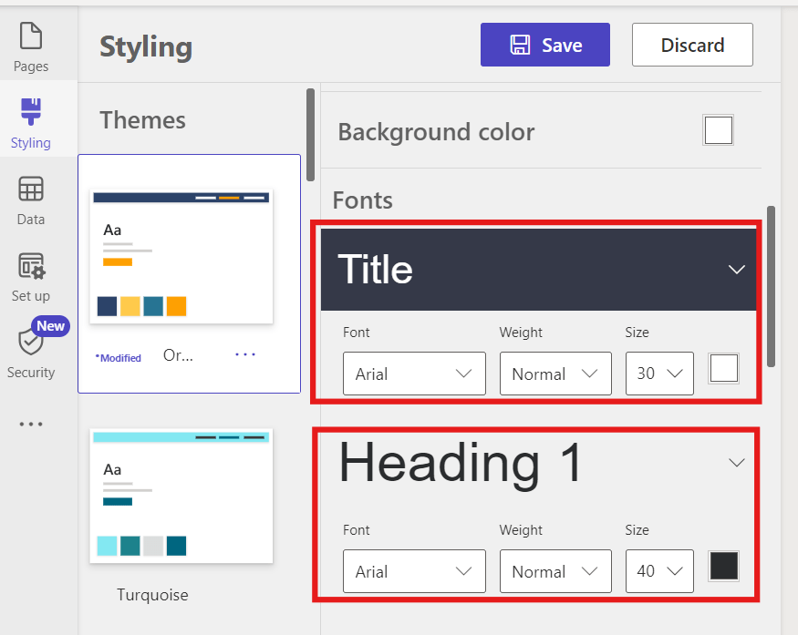The width and height of the screenshot is (798, 635).
Task: Open the Title Size dropdown showing 30
Action: 659,374
